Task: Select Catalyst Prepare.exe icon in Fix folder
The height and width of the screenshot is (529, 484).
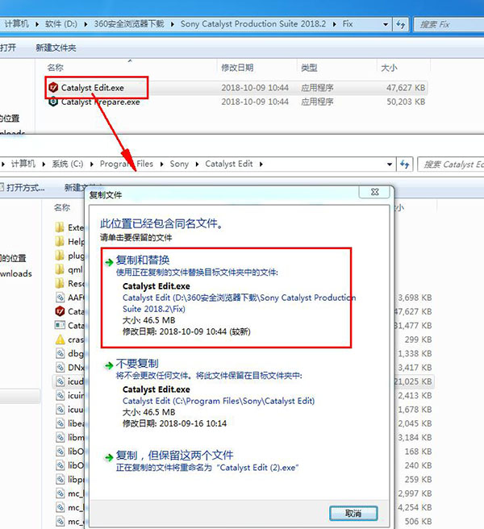Action: pyautogui.click(x=53, y=102)
